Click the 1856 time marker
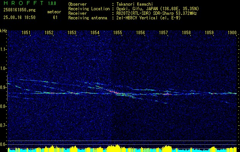 click(x=140, y=32)
